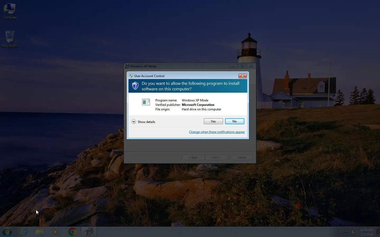
Task: Click the User Account Control title shield icon
Action: [131, 76]
